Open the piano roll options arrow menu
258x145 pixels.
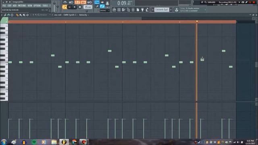click(x=2, y=15)
